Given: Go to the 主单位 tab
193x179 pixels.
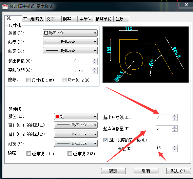Looking at the screenshot, I should (86, 19).
